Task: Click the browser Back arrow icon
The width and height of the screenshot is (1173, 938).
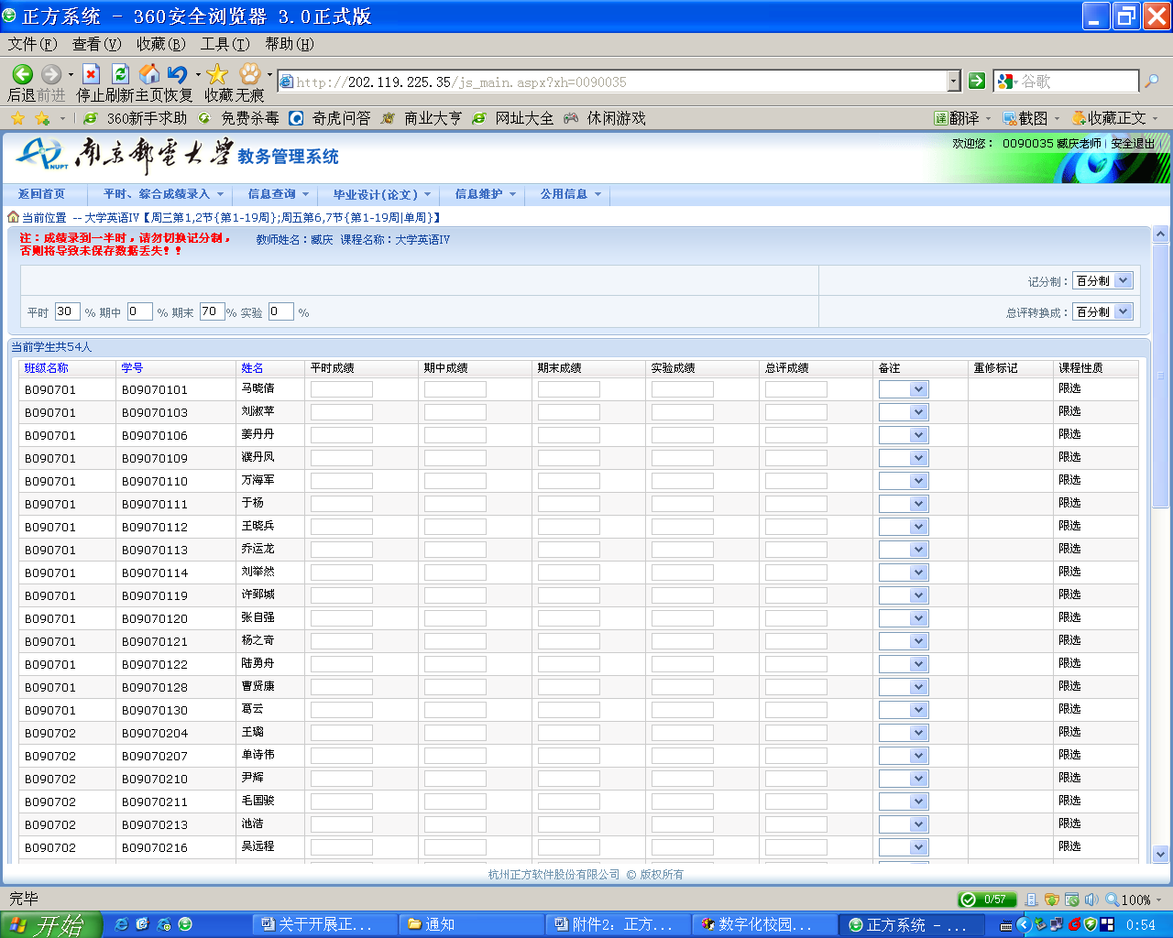Action: tap(22, 74)
